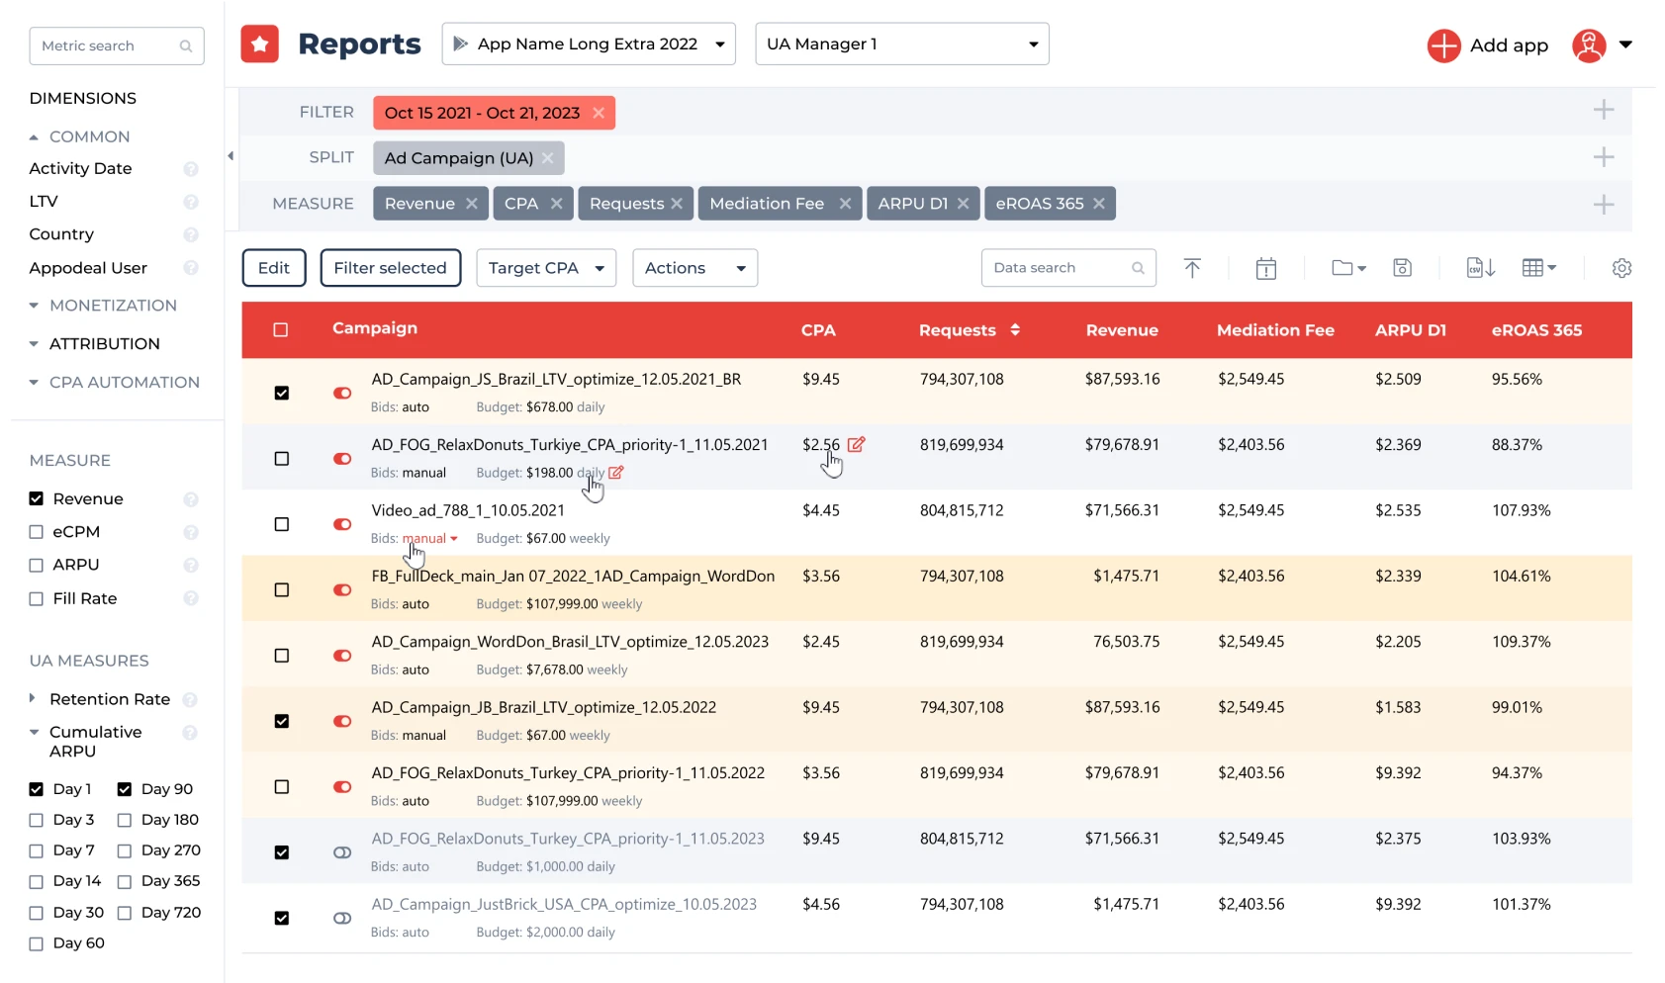Open account menu arrow beside avatar
1665x983 pixels.
pyautogui.click(x=1625, y=45)
